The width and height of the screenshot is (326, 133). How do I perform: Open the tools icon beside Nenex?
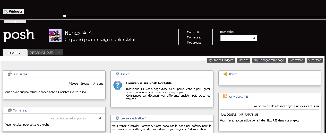coord(90,33)
